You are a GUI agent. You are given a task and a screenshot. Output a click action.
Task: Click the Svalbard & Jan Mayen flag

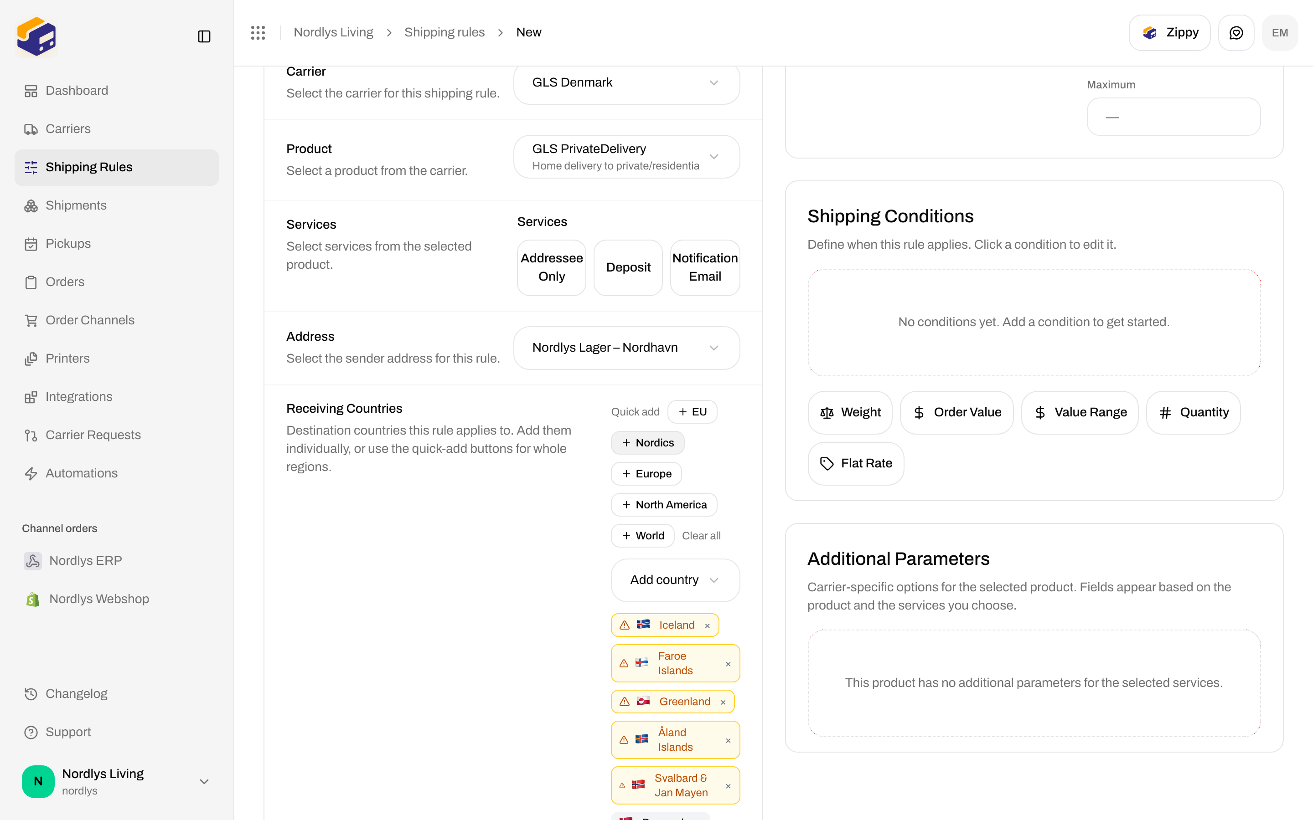[x=638, y=784]
